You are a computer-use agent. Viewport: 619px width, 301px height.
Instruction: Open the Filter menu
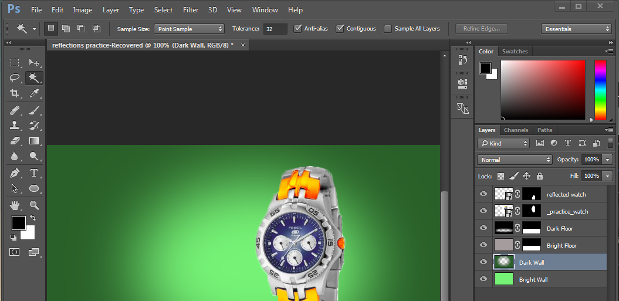[191, 10]
